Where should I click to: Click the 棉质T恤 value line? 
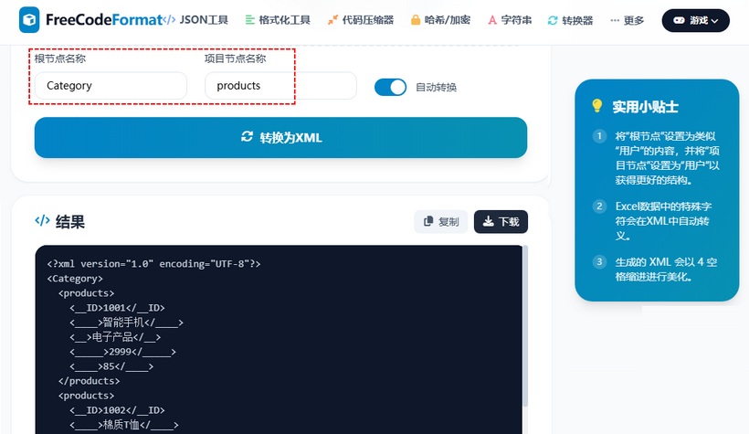pos(123,425)
